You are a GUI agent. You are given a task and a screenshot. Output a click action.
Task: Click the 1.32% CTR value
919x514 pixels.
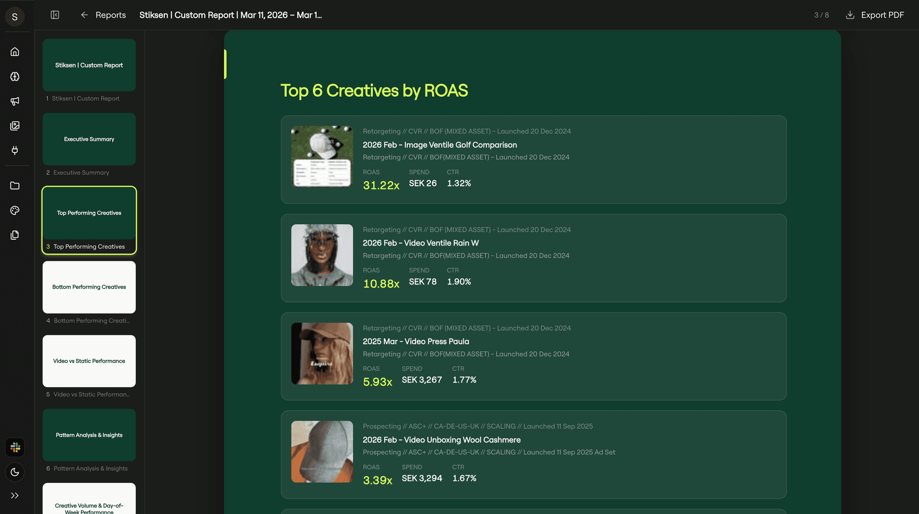click(459, 183)
